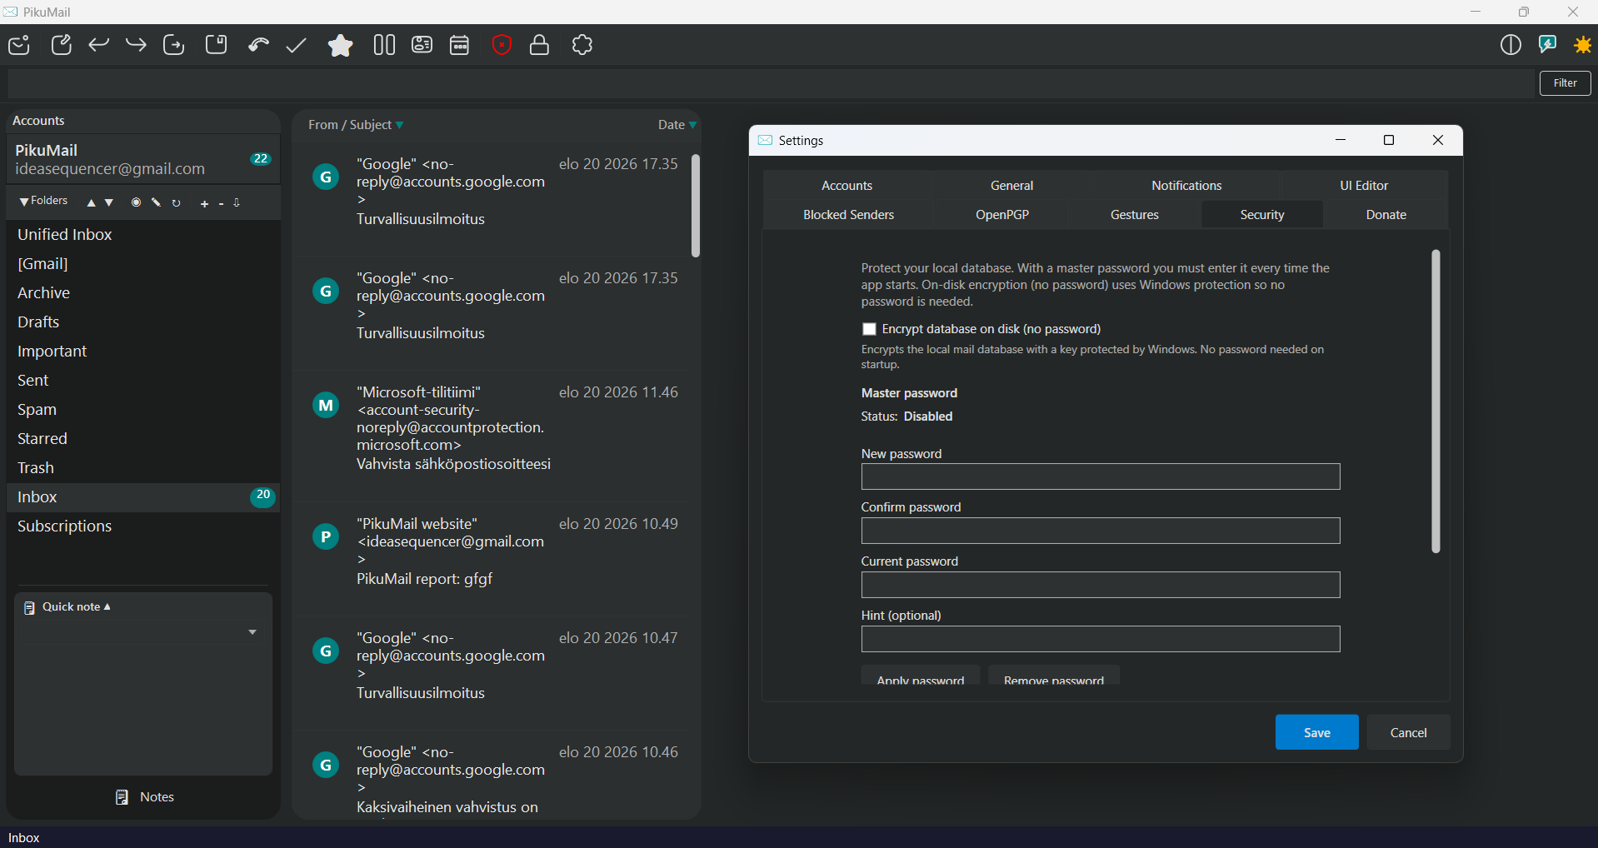
Task: Click the curved undo arrow icon
Action: click(258, 45)
